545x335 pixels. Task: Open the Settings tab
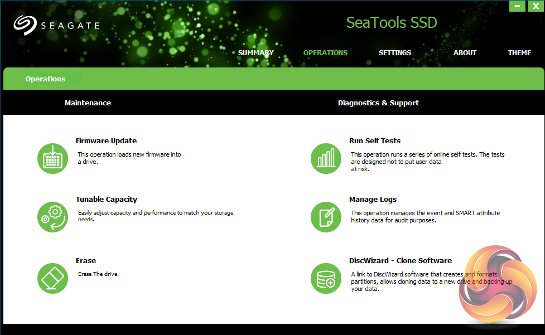tap(395, 53)
